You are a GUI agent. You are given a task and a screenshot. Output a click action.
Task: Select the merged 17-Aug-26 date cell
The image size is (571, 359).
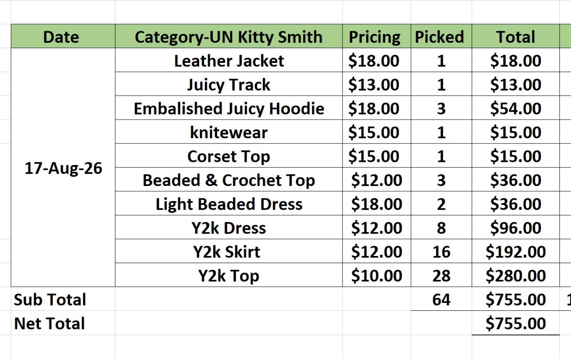coord(63,167)
